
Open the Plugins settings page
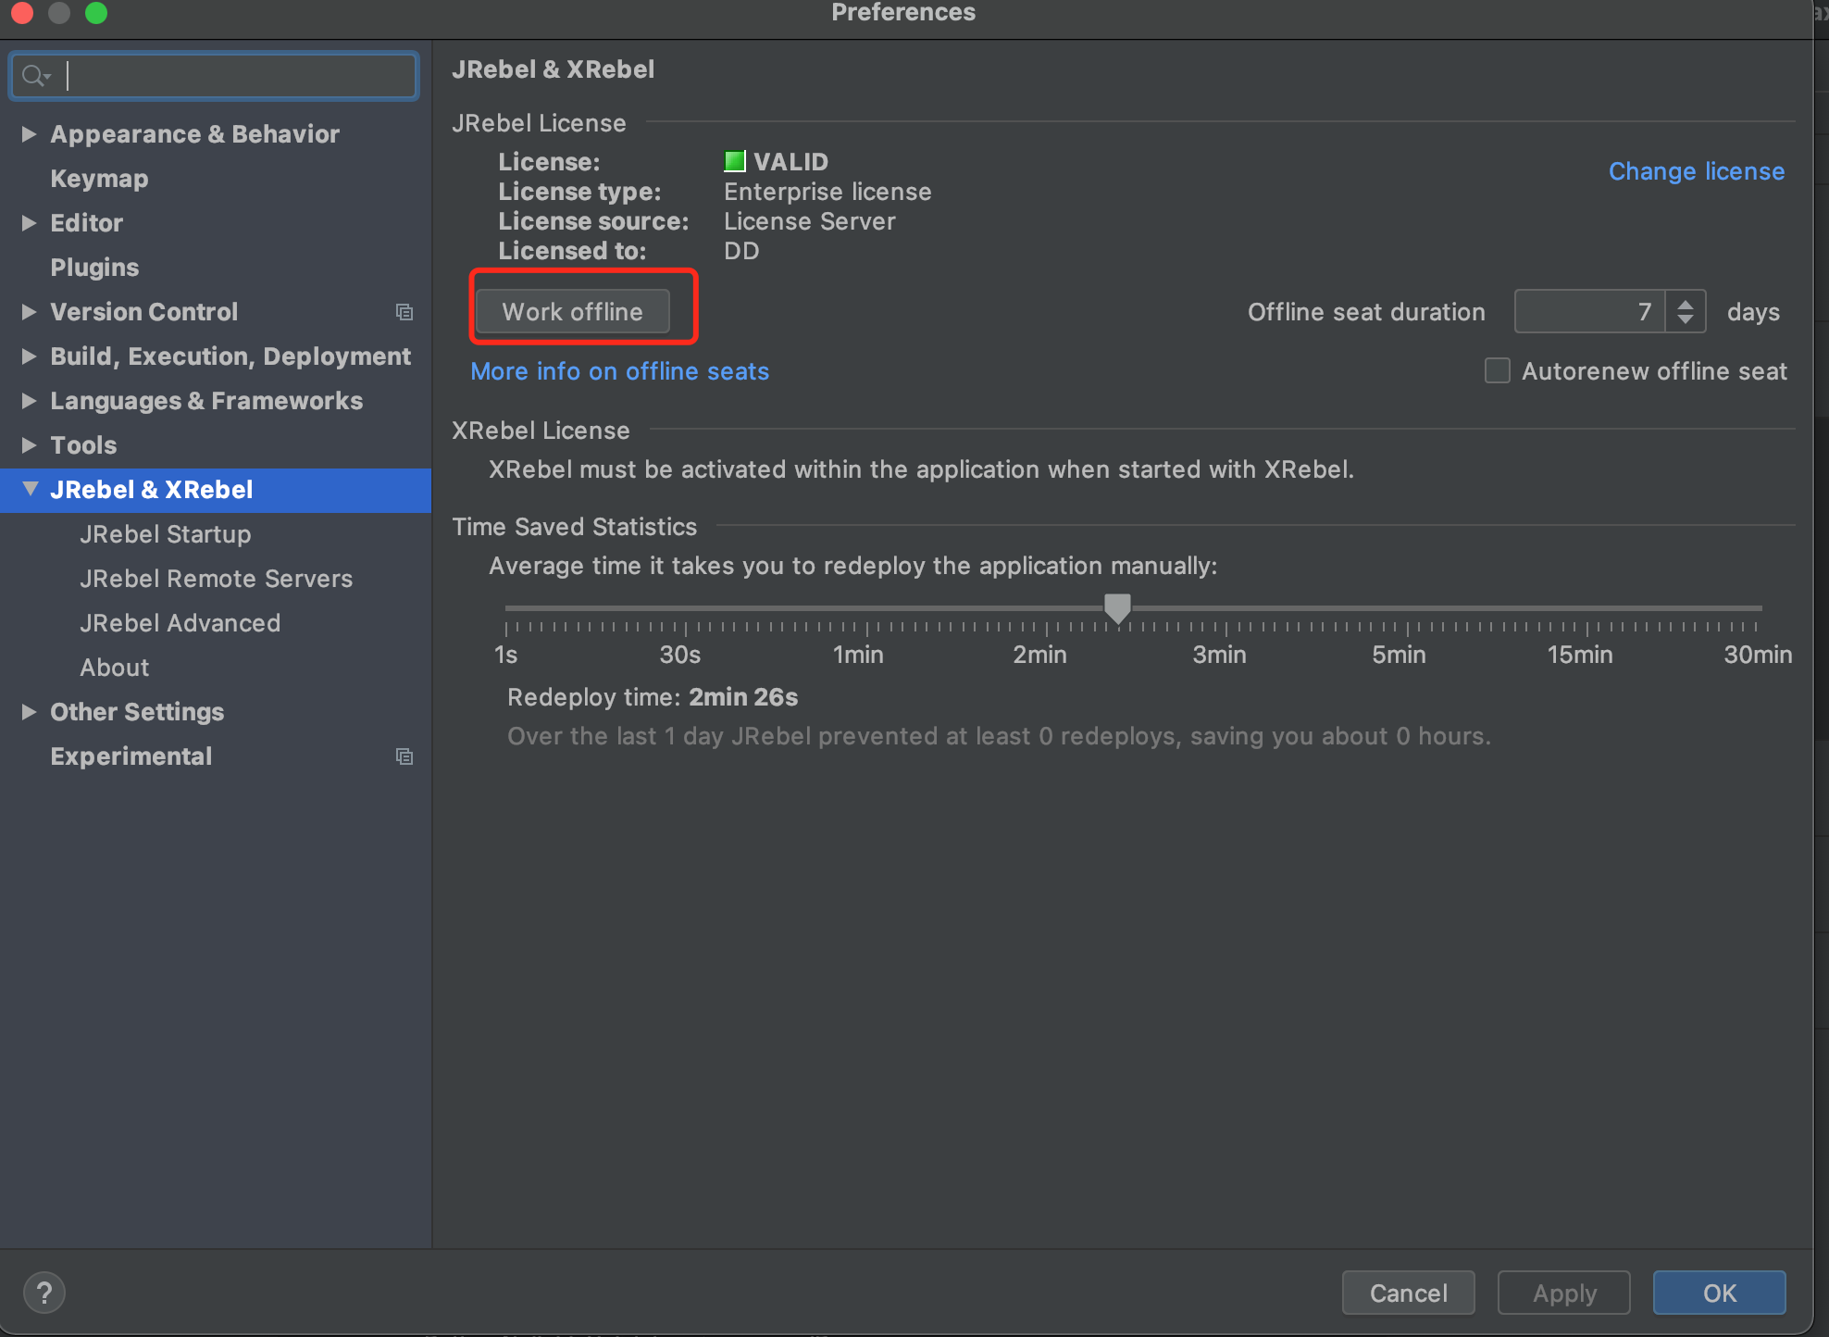(x=94, y=268)
